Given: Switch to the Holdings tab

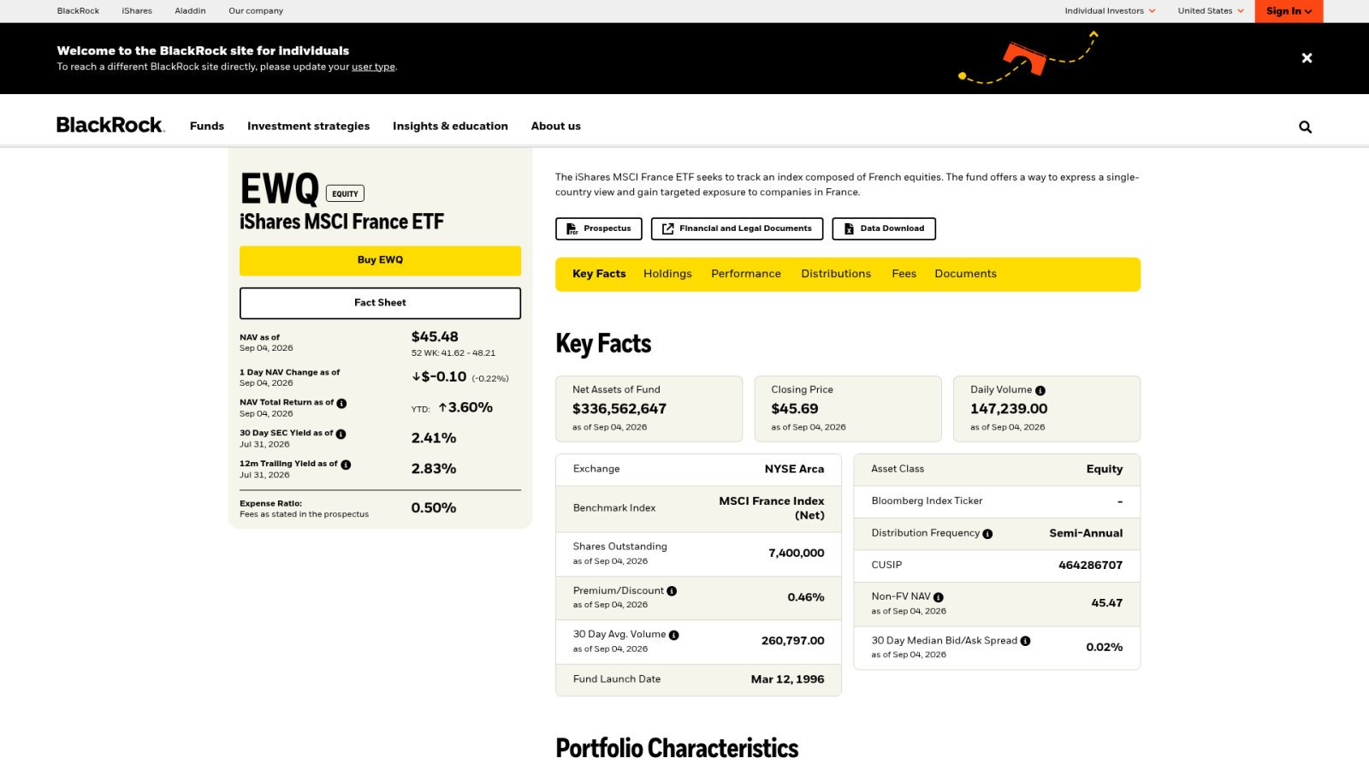Looking at the screenshot, I should pos(667,274).
